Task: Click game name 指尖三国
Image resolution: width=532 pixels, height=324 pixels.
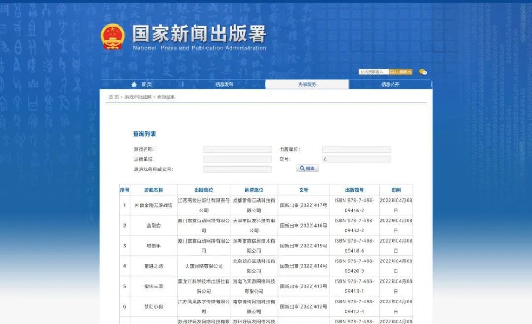Action: (154, 286)
